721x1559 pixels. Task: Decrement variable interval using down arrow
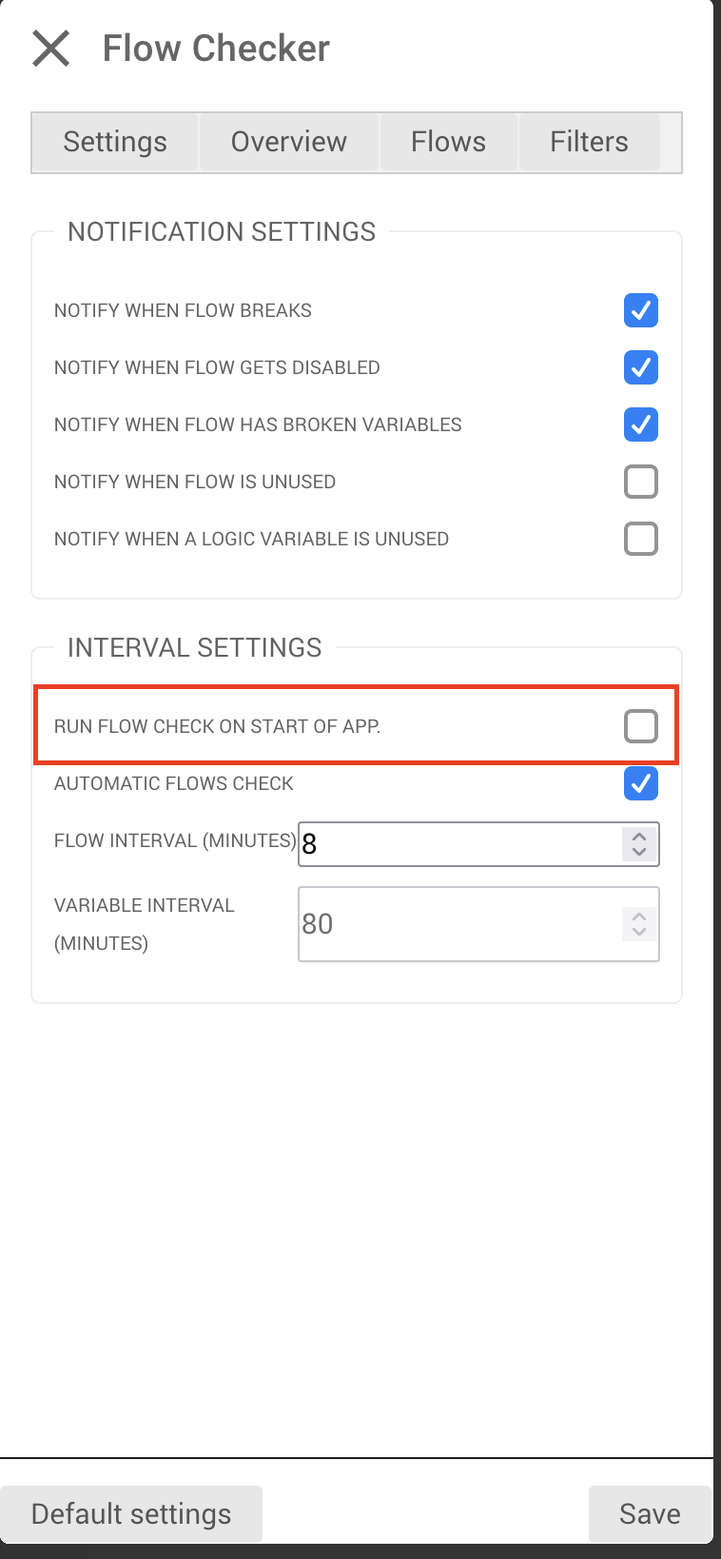[x=639, y=932]
